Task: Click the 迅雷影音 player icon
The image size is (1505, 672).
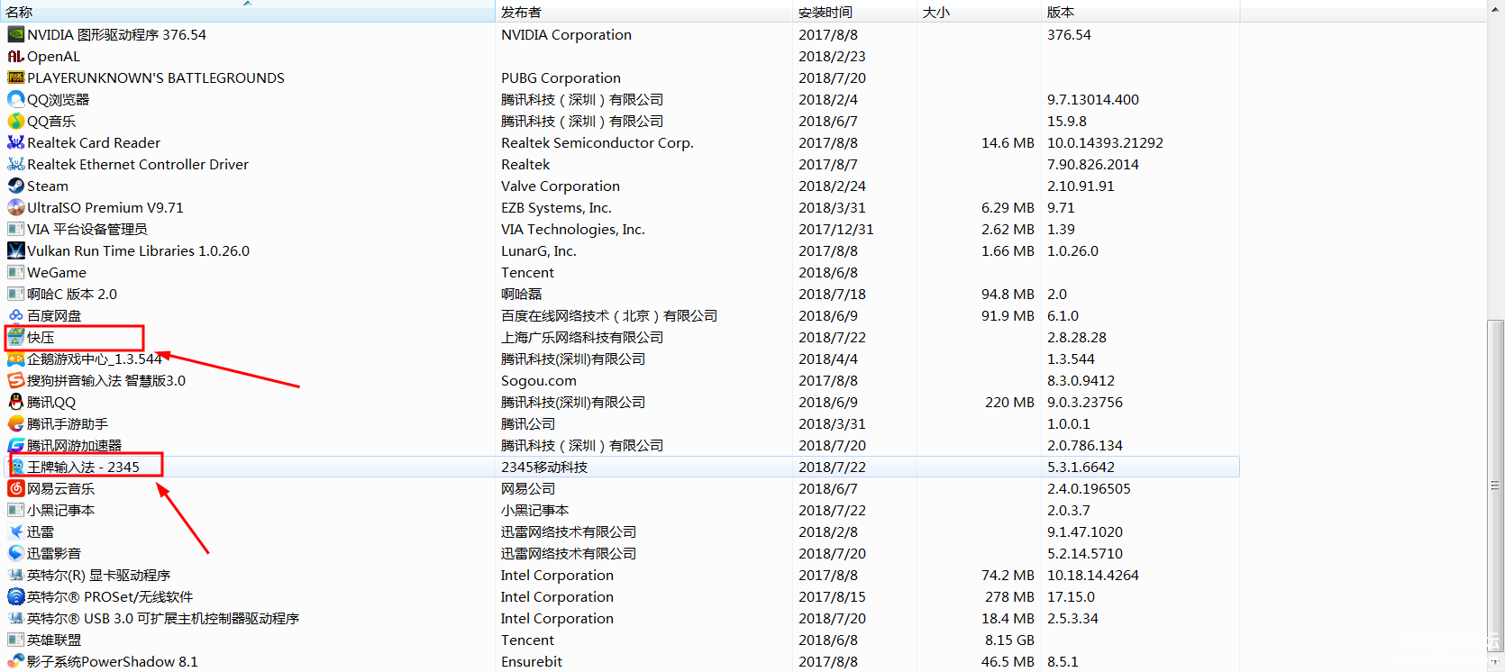Action: pyautogui.click(x=15, y=553)
